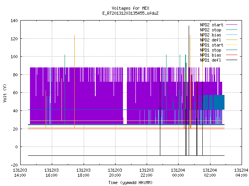Select the 'NPD1 bias' legend label

tap(210, 55)
